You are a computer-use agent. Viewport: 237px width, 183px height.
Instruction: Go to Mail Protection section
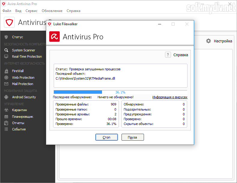(23, 84)
